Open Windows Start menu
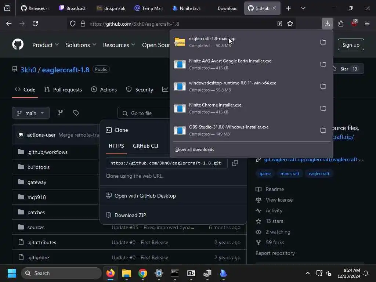This screenshot has width=376, height=282. pos(12,273)
